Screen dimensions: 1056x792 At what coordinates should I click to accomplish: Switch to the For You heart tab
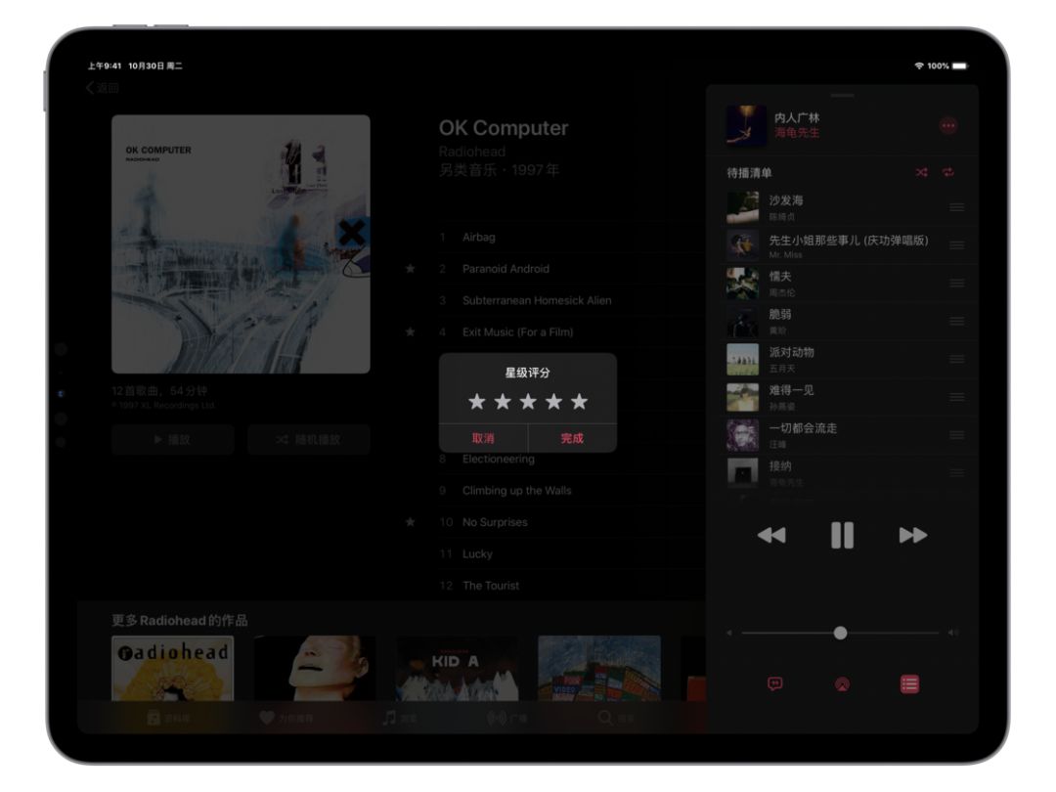point(286,718)
